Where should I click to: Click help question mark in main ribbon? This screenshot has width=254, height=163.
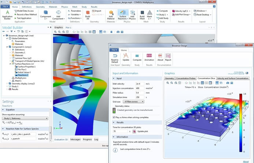click(x=214, y=7)
